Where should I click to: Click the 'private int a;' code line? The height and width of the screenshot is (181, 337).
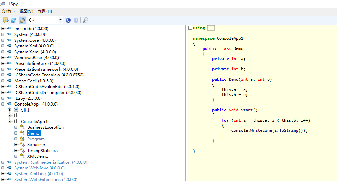pos(229,59)
